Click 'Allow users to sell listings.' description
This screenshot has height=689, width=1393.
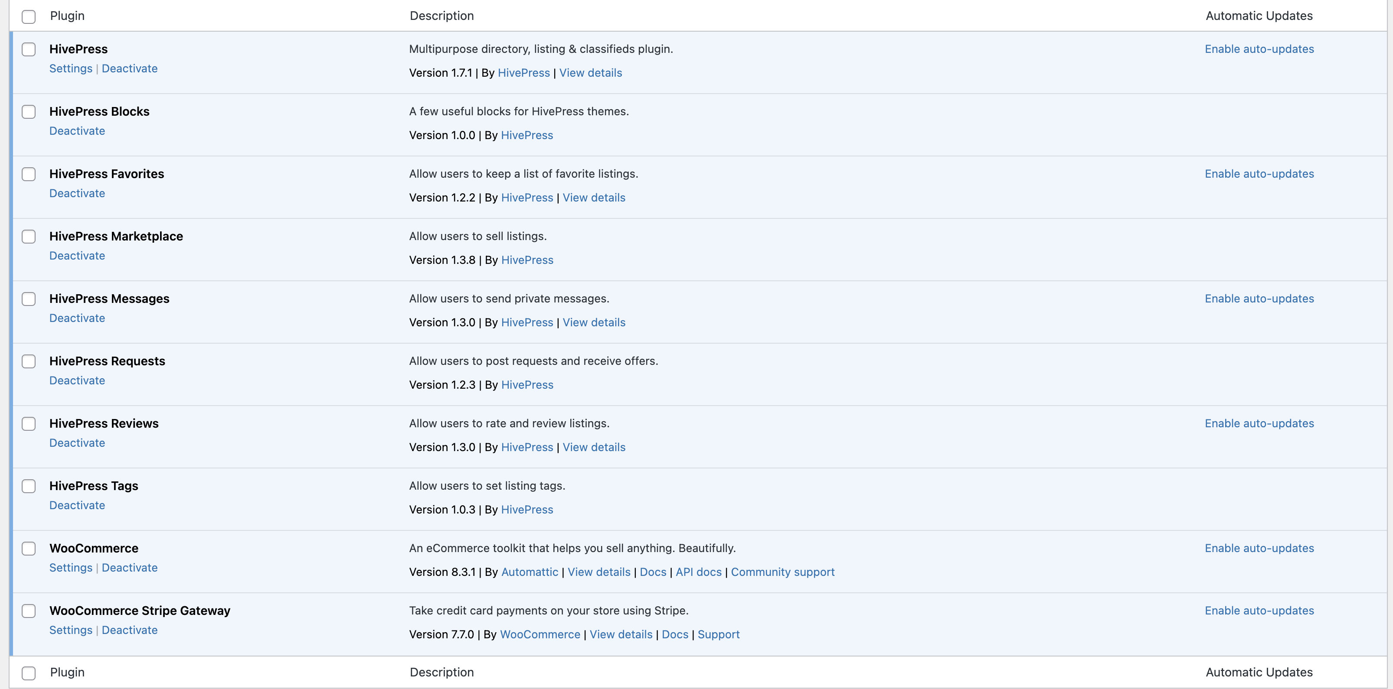click(x=477, y=237)
